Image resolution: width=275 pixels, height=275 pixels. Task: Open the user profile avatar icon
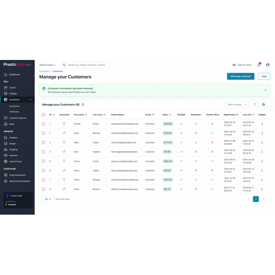click(267, 65)
